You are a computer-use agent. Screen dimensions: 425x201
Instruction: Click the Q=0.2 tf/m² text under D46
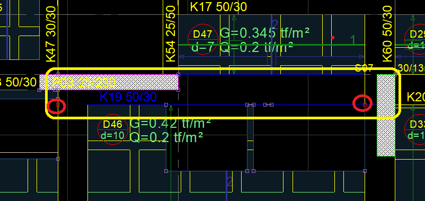(166, 137)
